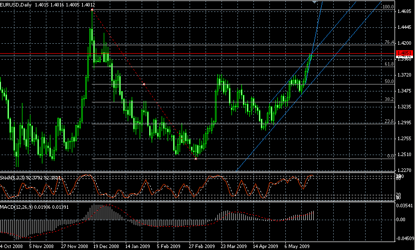Click the Fibonacci midpoint handle on dotted line
This screenshot has width=415, height=250.
tap(144, 84)
